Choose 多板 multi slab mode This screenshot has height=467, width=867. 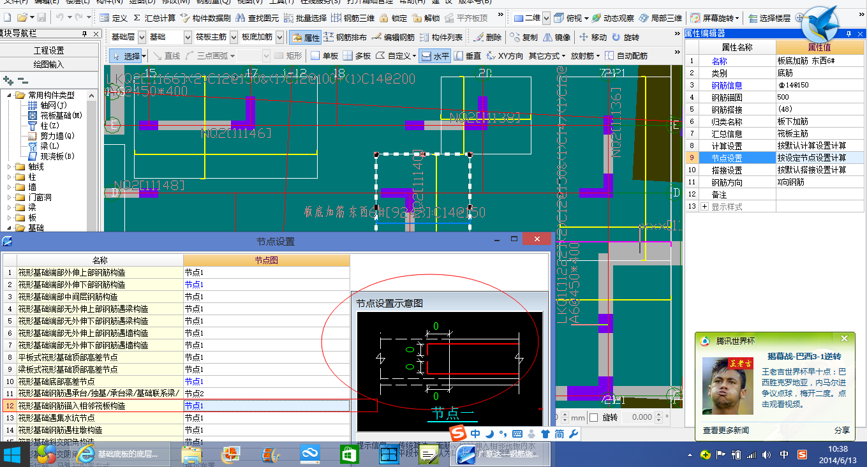357,56
